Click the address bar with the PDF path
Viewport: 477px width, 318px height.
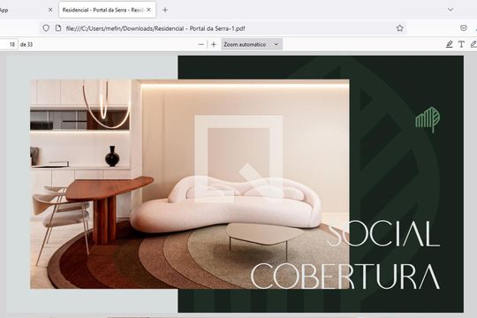click(223, 28)
